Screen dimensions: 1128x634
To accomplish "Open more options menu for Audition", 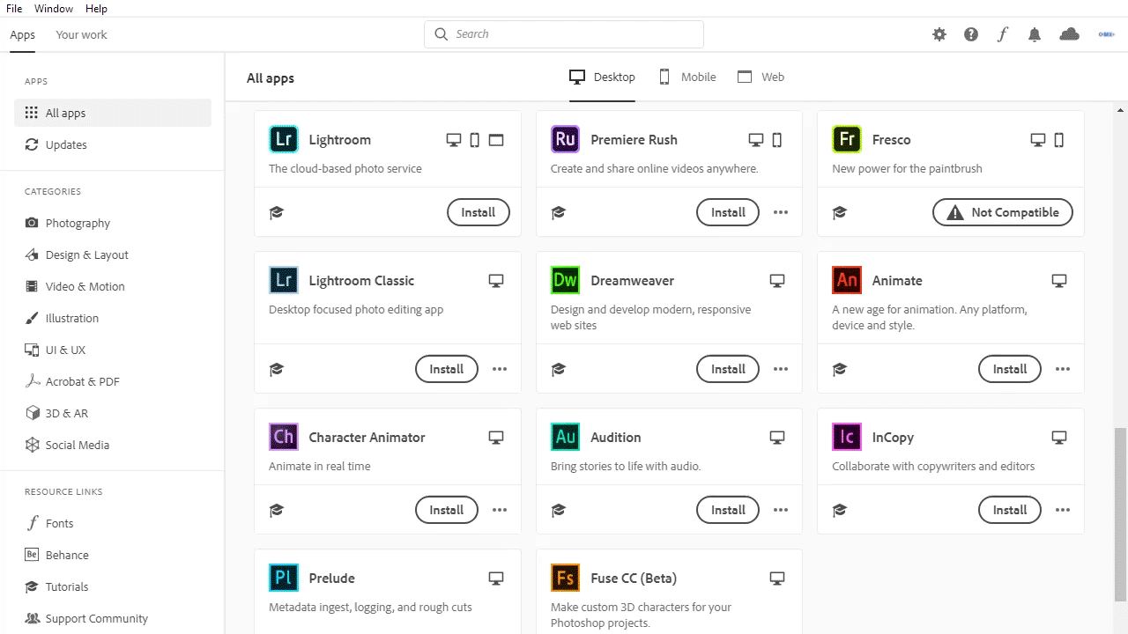I will (x=781, y=510).
